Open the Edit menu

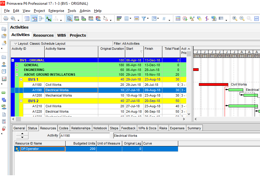[x=16, y=11]
